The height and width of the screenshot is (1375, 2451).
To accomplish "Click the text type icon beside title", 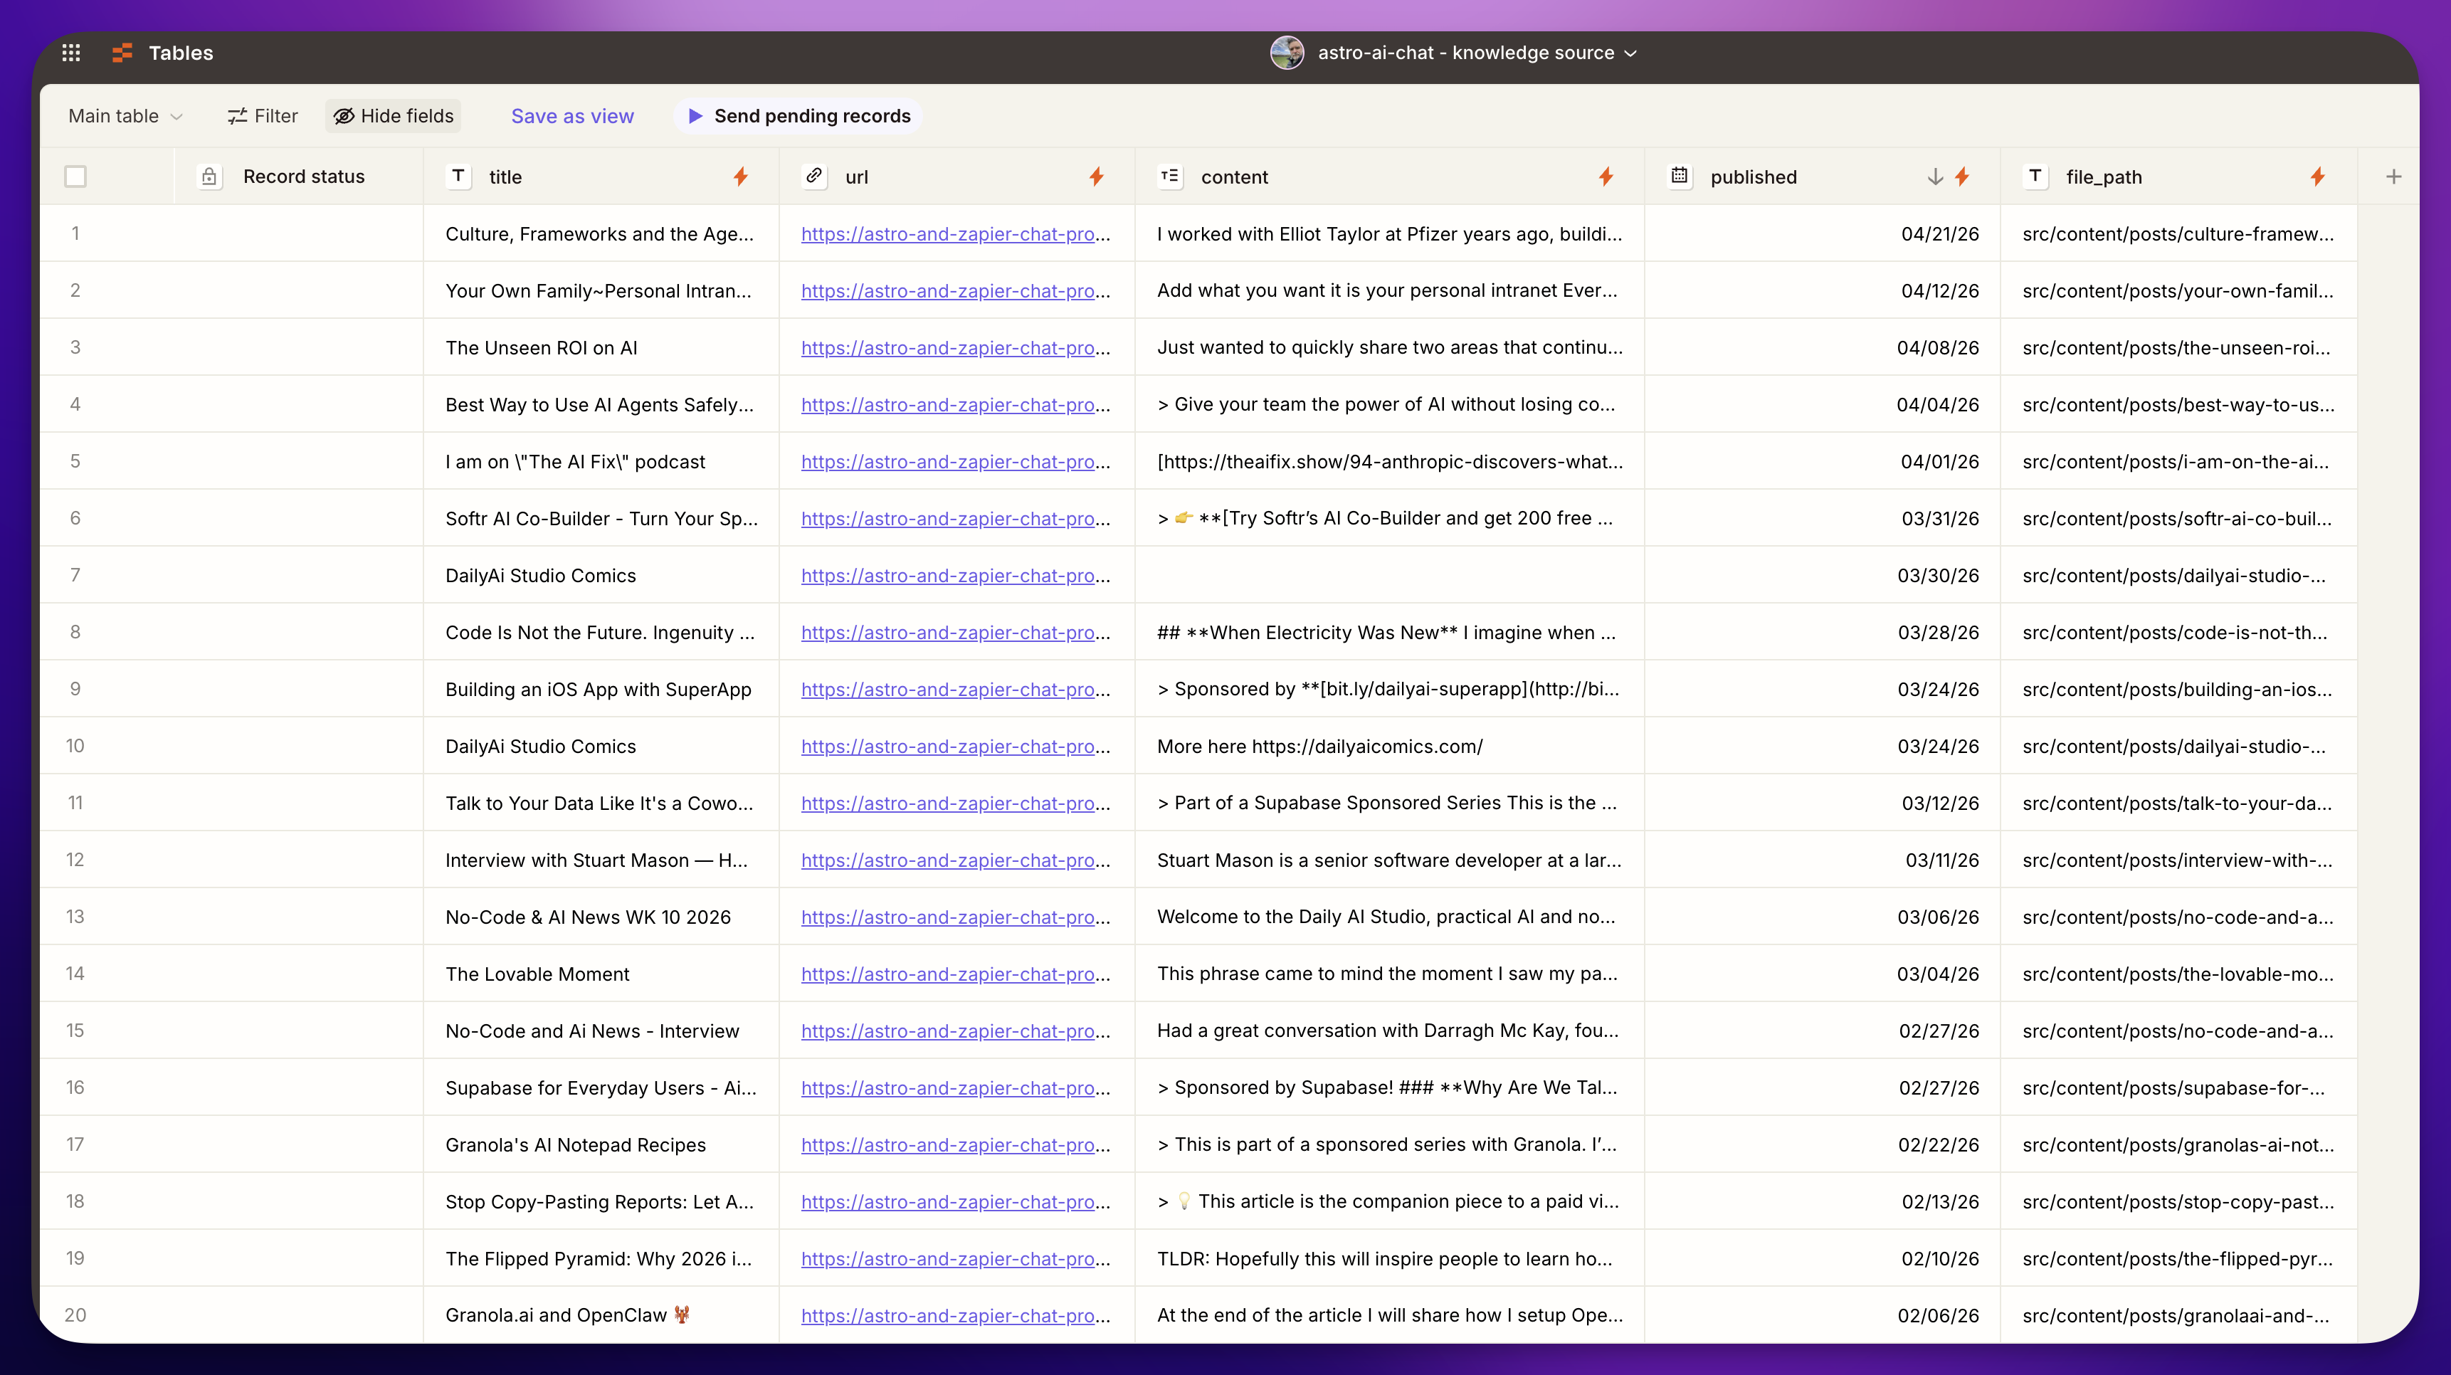I will (458, 177).
